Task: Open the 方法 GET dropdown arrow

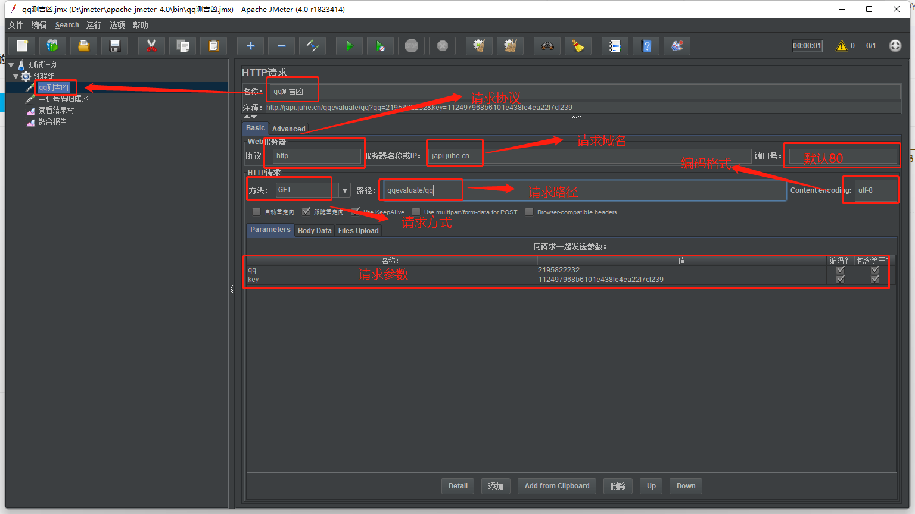Action: [x=345, y=190]
